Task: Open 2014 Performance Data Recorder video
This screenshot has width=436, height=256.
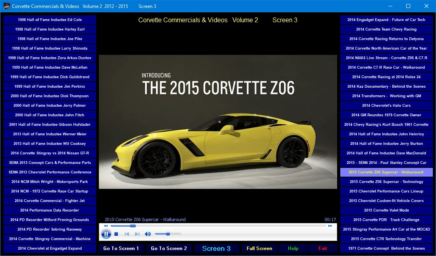Action: point(50,210)
